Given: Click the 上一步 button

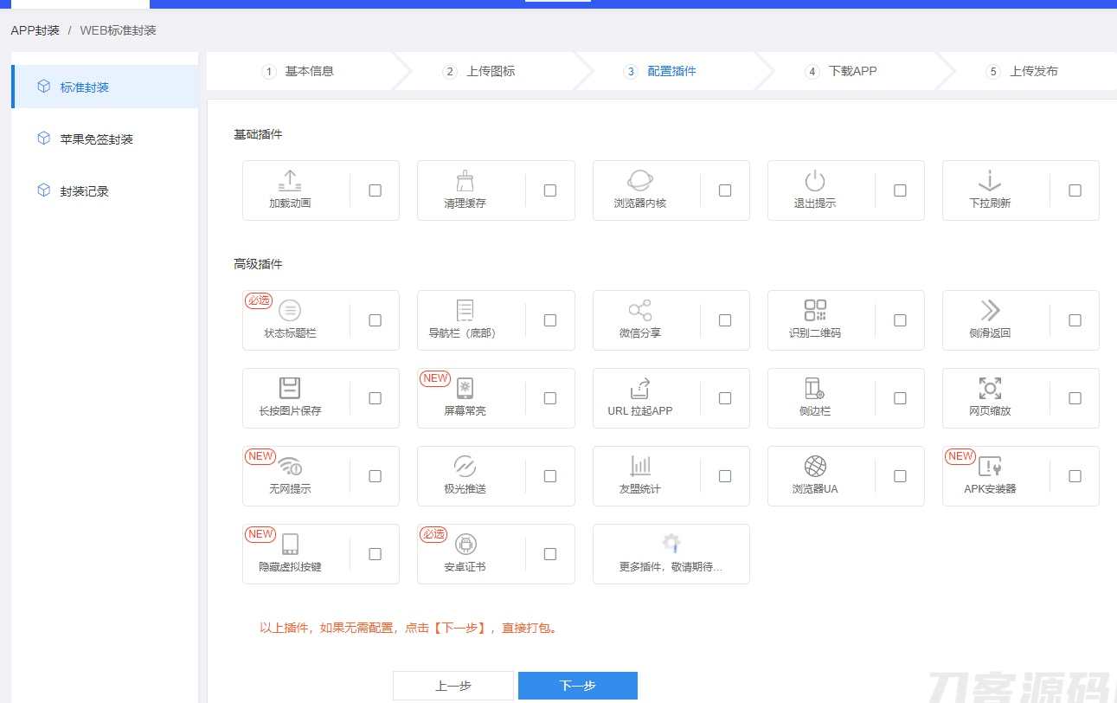Looking at the screenshot, I should [453, 686].
